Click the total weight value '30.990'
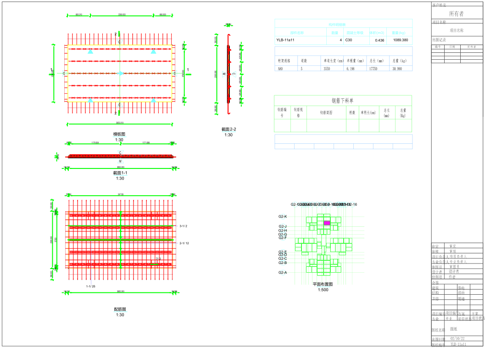The image size is (485, 348). [x=397, y=69]
